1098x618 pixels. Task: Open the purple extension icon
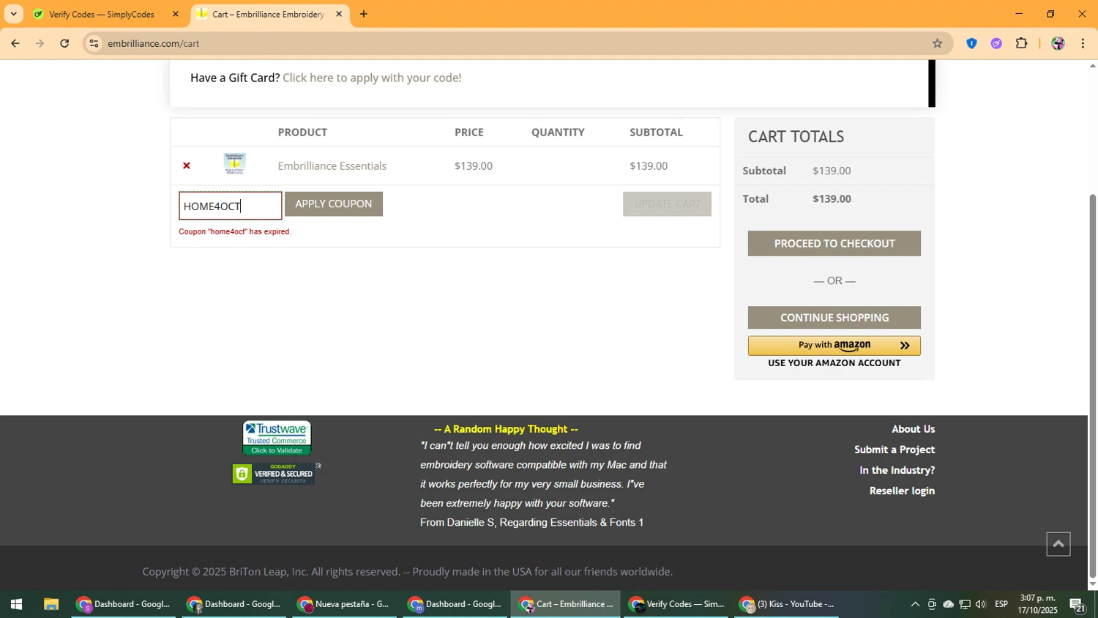coord(996,43)
